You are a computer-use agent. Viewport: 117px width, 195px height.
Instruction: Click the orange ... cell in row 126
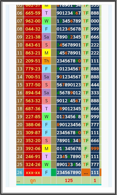(x=86, y=172)
